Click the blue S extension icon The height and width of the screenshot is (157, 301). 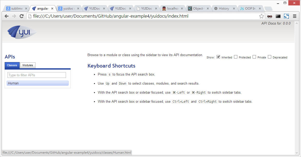click(286, 16)
